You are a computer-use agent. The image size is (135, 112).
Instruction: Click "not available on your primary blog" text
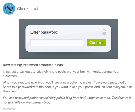pyautogui.click(x=27, y=102)
